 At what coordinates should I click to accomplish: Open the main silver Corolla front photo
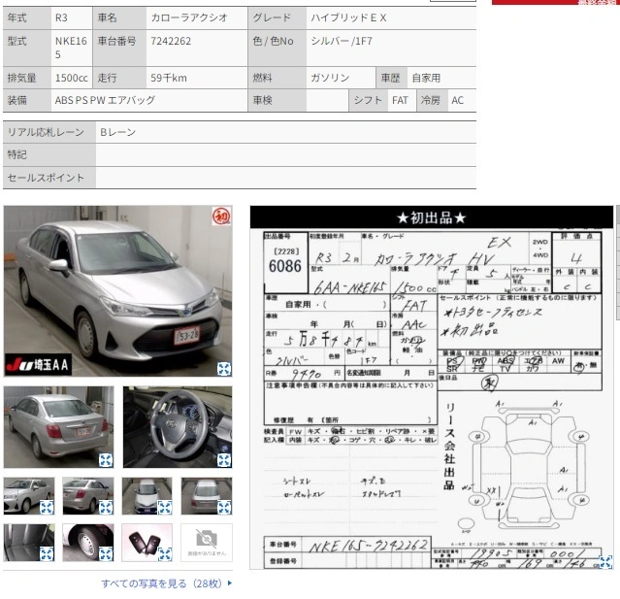117,291
